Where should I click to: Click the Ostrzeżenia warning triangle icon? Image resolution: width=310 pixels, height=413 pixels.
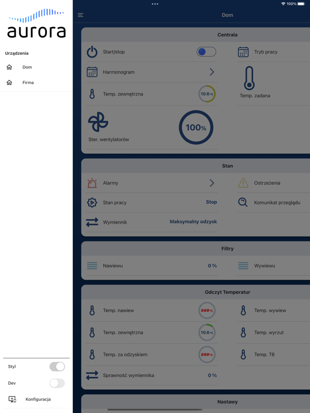click(x=243, y=183)
